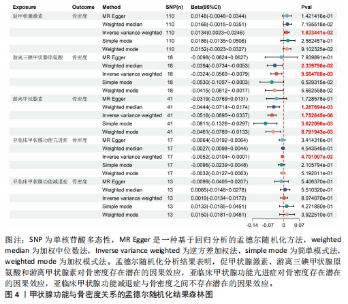This screenshot has height=304, width=348.
Task: Click the beta value 0.0186(-0.0135~0.0506)
Action: 219,41
